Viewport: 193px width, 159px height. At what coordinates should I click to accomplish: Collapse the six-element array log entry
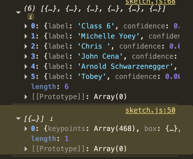[x=18, y=12]
